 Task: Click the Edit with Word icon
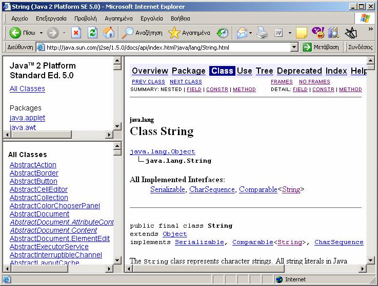[278, 33]
